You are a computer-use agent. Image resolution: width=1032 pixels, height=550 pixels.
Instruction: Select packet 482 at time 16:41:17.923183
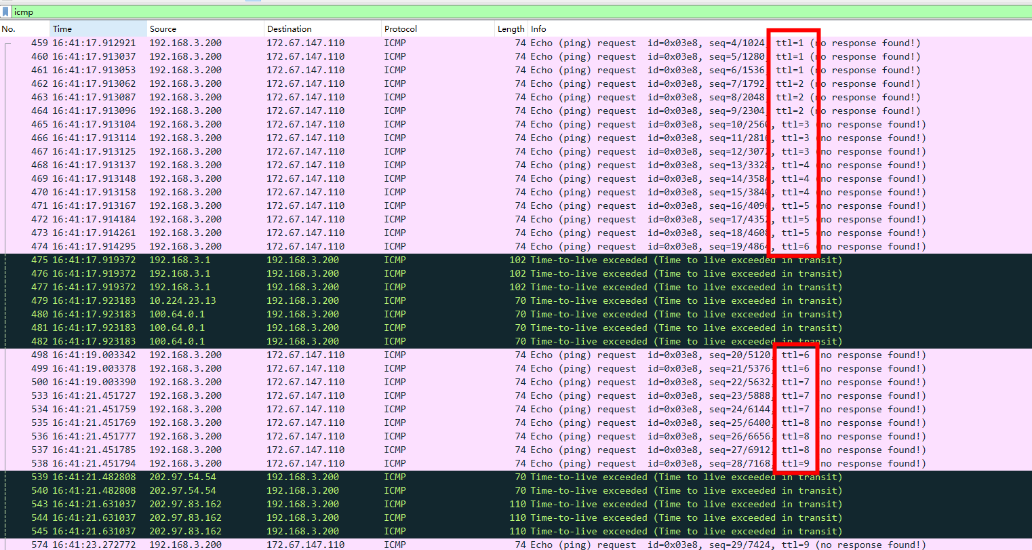click(516, 341)
